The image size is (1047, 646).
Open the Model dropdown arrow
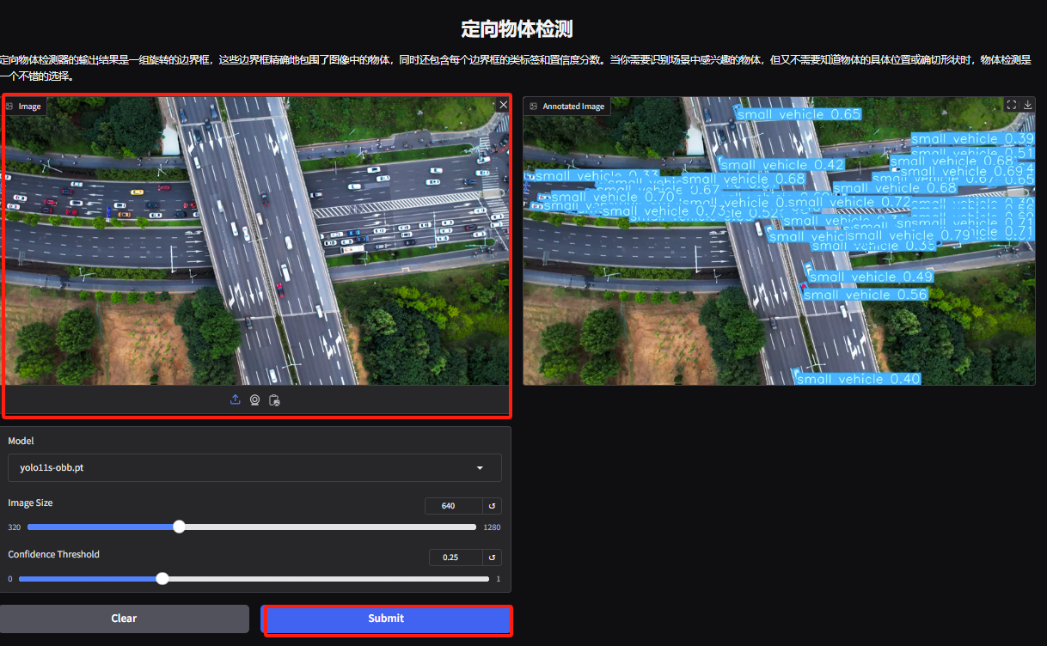(x=480, y=468)
